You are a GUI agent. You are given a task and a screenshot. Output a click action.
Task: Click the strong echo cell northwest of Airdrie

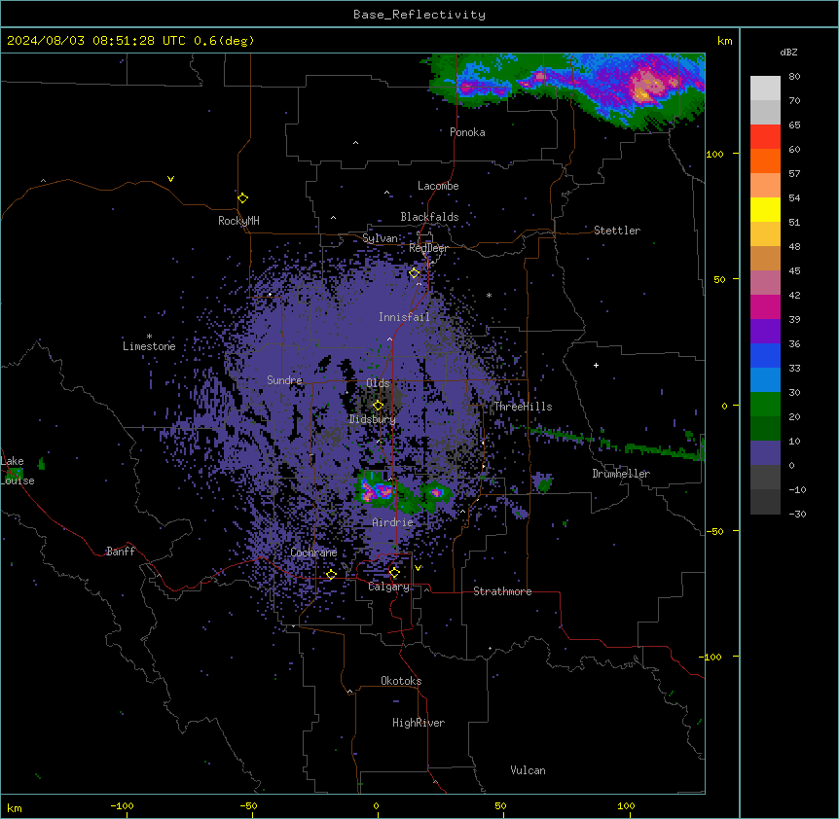tap(376, 490)
